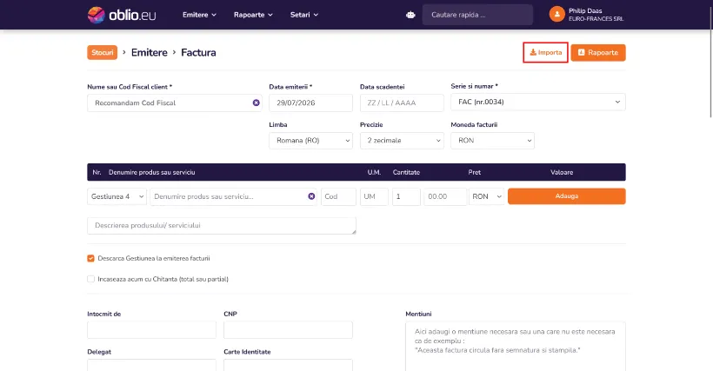Open the Limba dropdown showing Romana (RO)
The image size is (713, 371).
310,141
